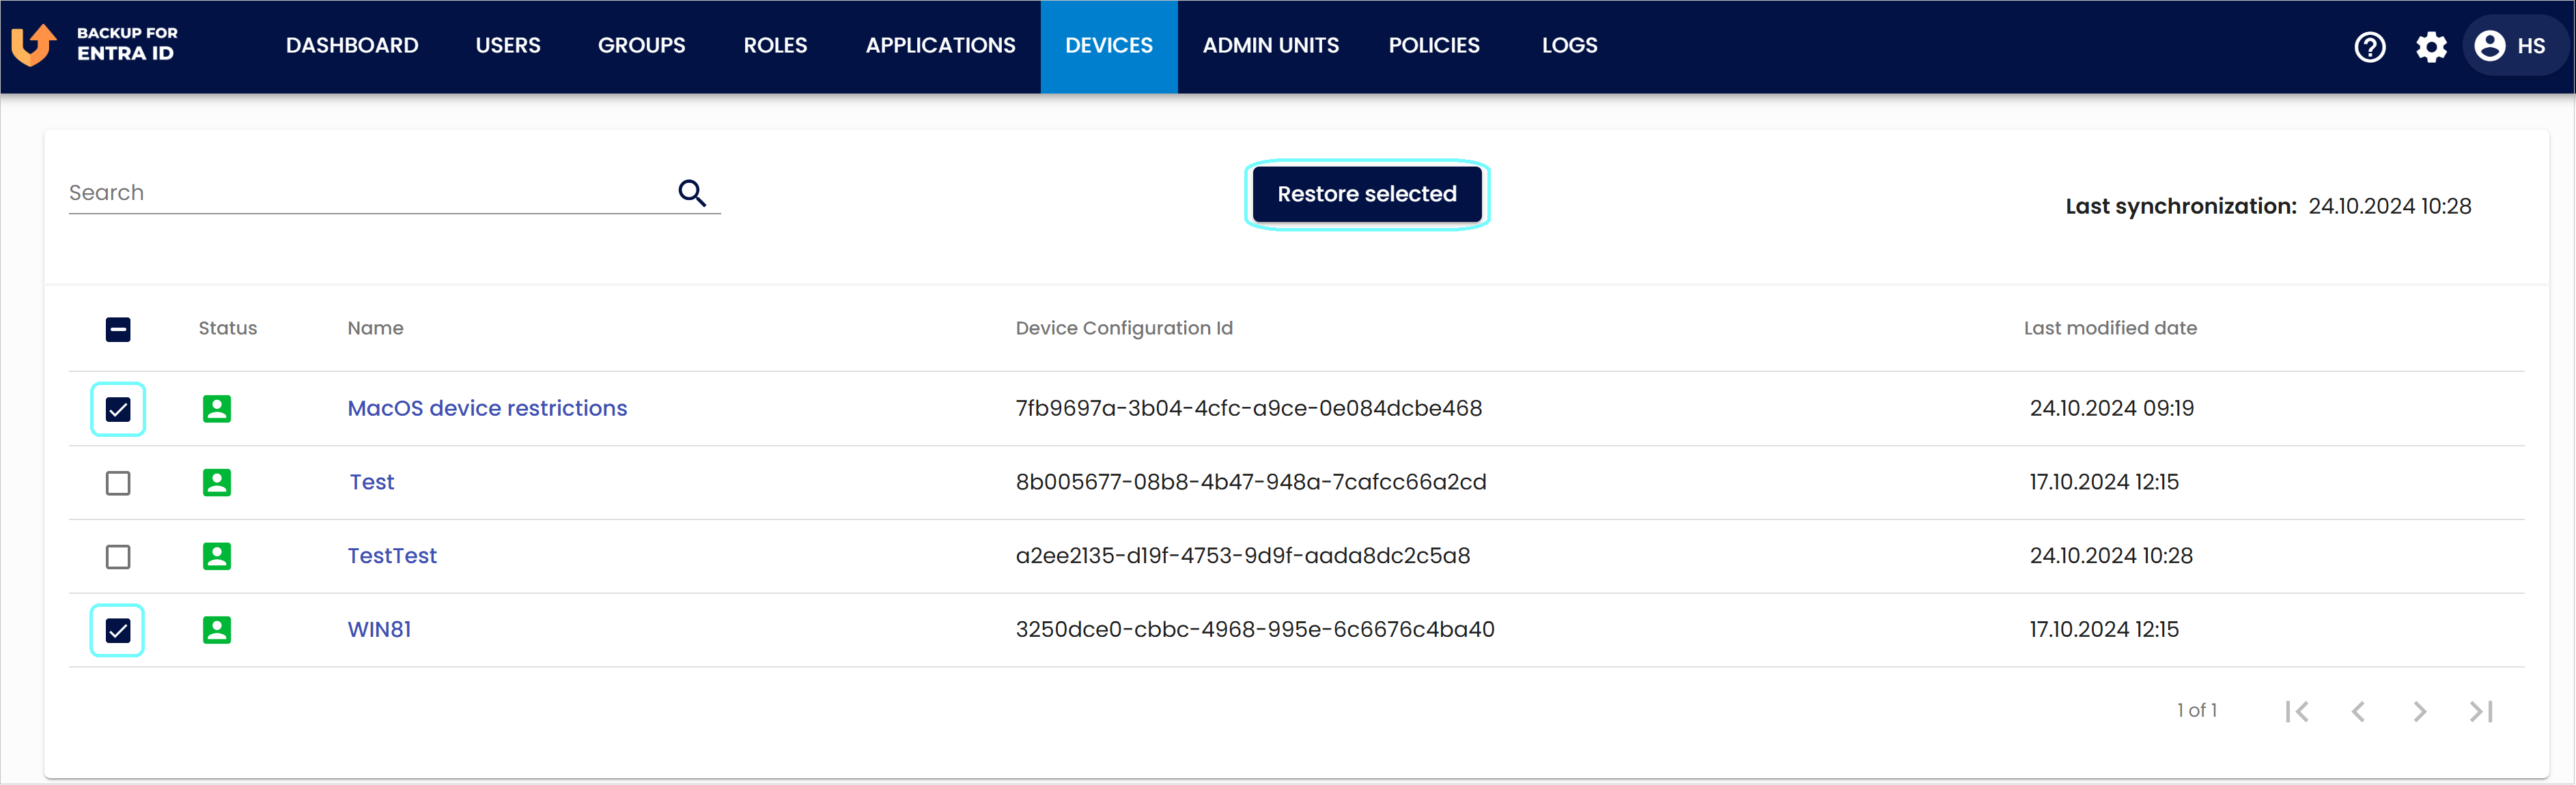The height and width of the screenshot is (785, 2576).
Task: Click ID 8b005677-08b8-4b47-948a-7cafcc66a2cd
Action: coord(1251,482)
